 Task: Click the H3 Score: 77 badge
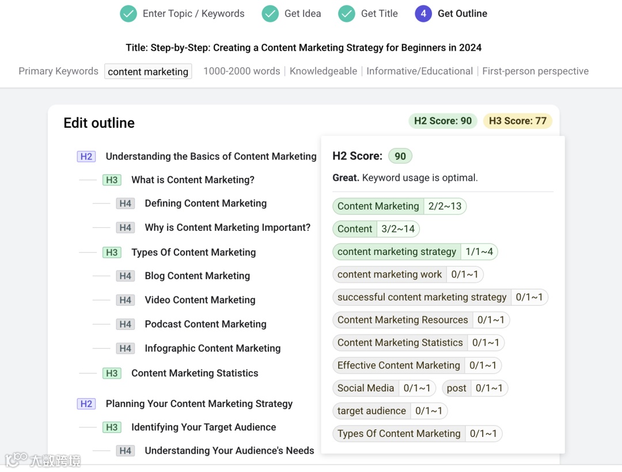(517, 121)
